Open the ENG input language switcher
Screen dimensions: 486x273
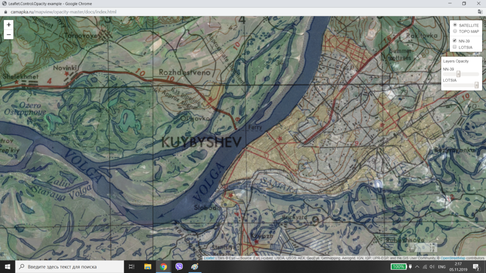coord(441,267)
